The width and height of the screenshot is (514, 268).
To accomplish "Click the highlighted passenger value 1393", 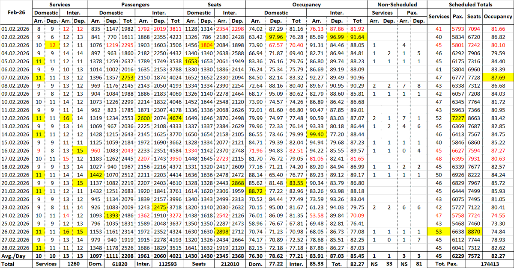I will point(112,215).
